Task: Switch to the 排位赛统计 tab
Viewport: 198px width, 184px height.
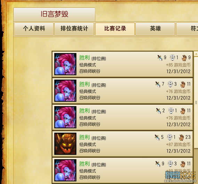Action: pyautogui.click(x=74, y=29)
